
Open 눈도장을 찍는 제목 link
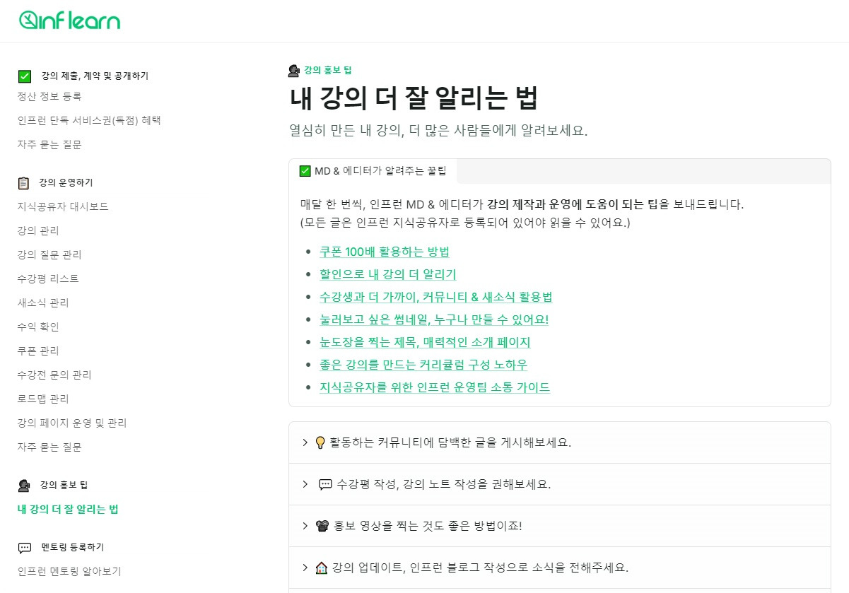click(425, 342)
